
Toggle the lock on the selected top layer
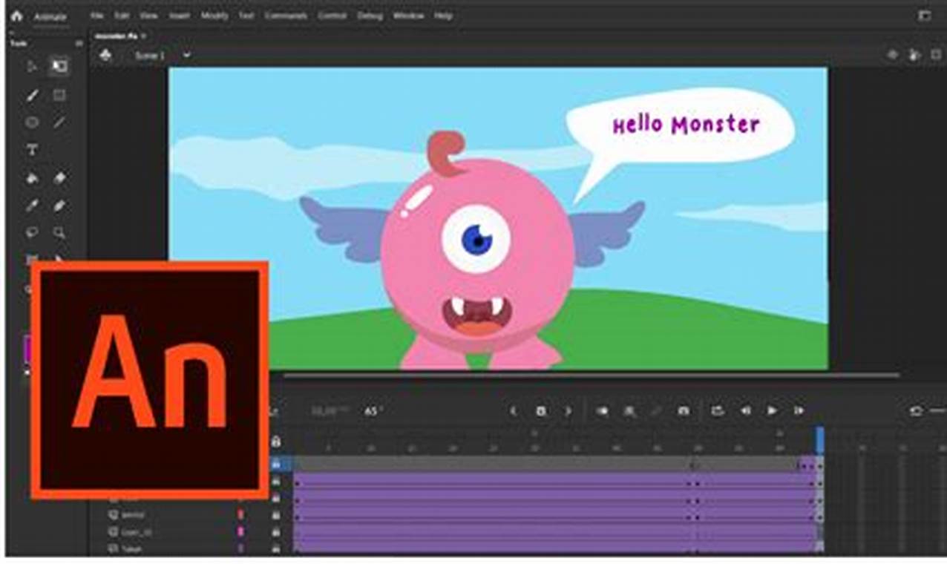pos(276,465)
